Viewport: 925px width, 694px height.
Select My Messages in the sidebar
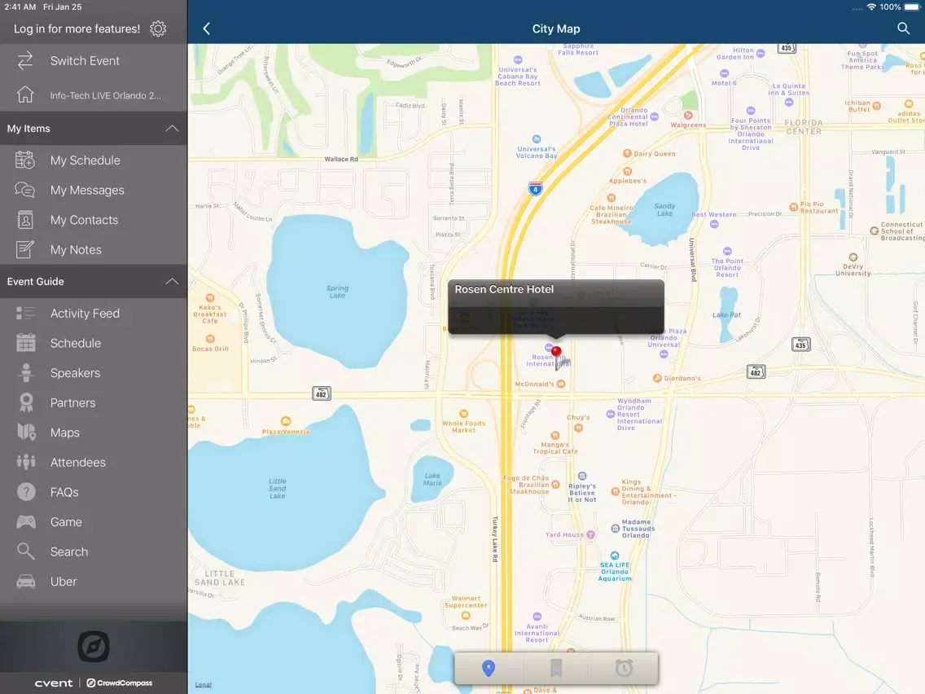pyautogui.click(x=94, y=190)
